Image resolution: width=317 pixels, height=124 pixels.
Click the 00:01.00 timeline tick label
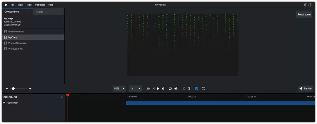(x=133, y=97)
